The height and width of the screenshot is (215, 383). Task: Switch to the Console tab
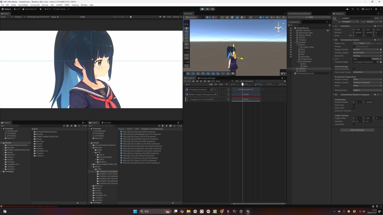106,123
